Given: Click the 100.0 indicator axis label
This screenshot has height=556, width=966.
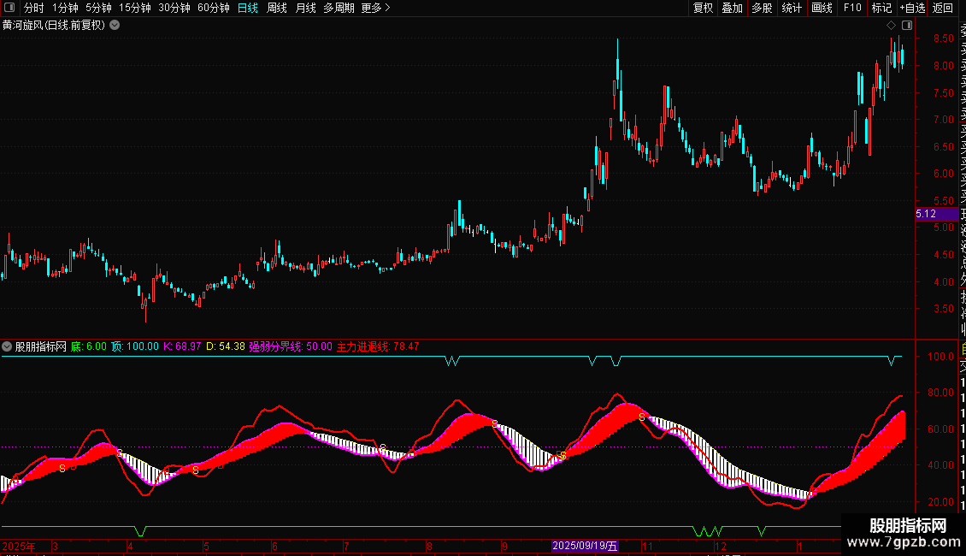Looking at the screenshot, I should coord(940,357).
